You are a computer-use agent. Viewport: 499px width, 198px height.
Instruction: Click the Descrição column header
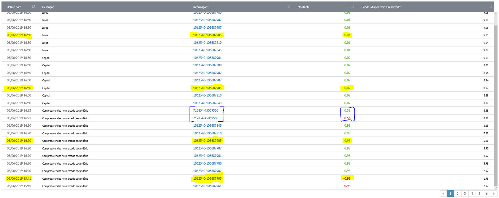[48, 7]
